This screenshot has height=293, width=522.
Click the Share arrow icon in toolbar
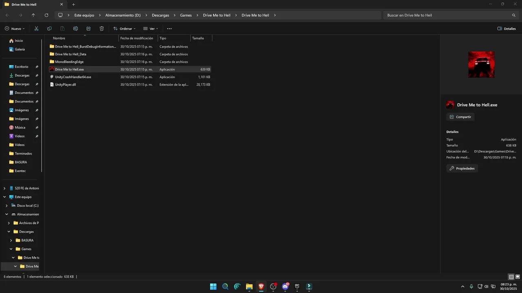[88, 28]
